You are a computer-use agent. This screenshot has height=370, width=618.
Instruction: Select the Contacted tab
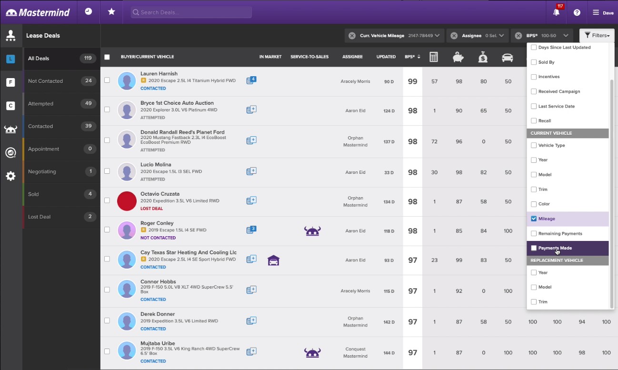61,126
